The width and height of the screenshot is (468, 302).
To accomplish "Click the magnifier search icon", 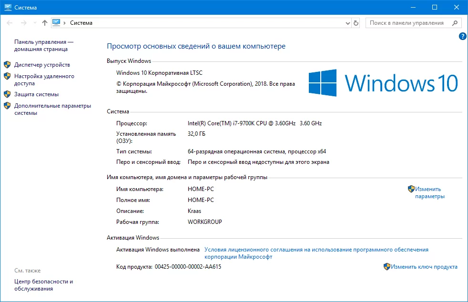I will coord(455,23).
